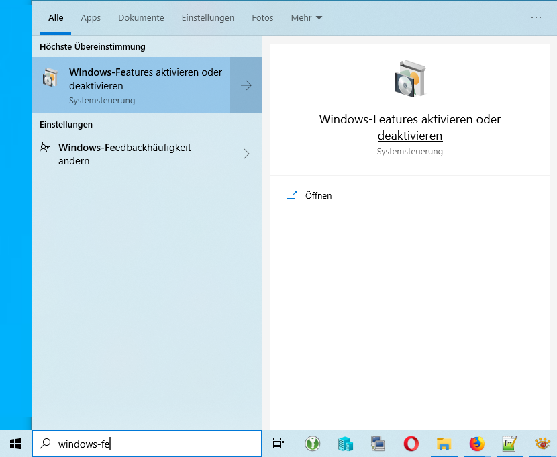Open Task View from the taskbar
557x457 pixels.
(278, 444)
